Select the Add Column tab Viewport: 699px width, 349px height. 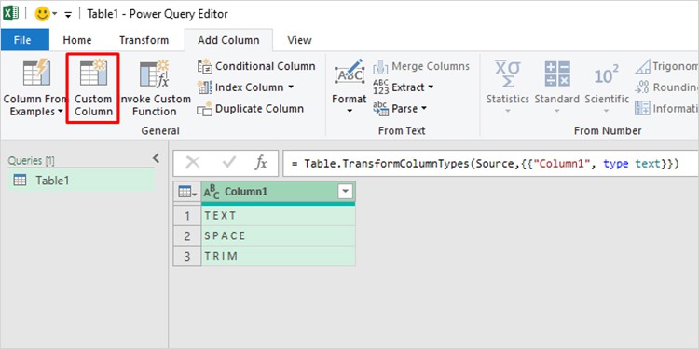pyautogui.click(x=228, y=40)
